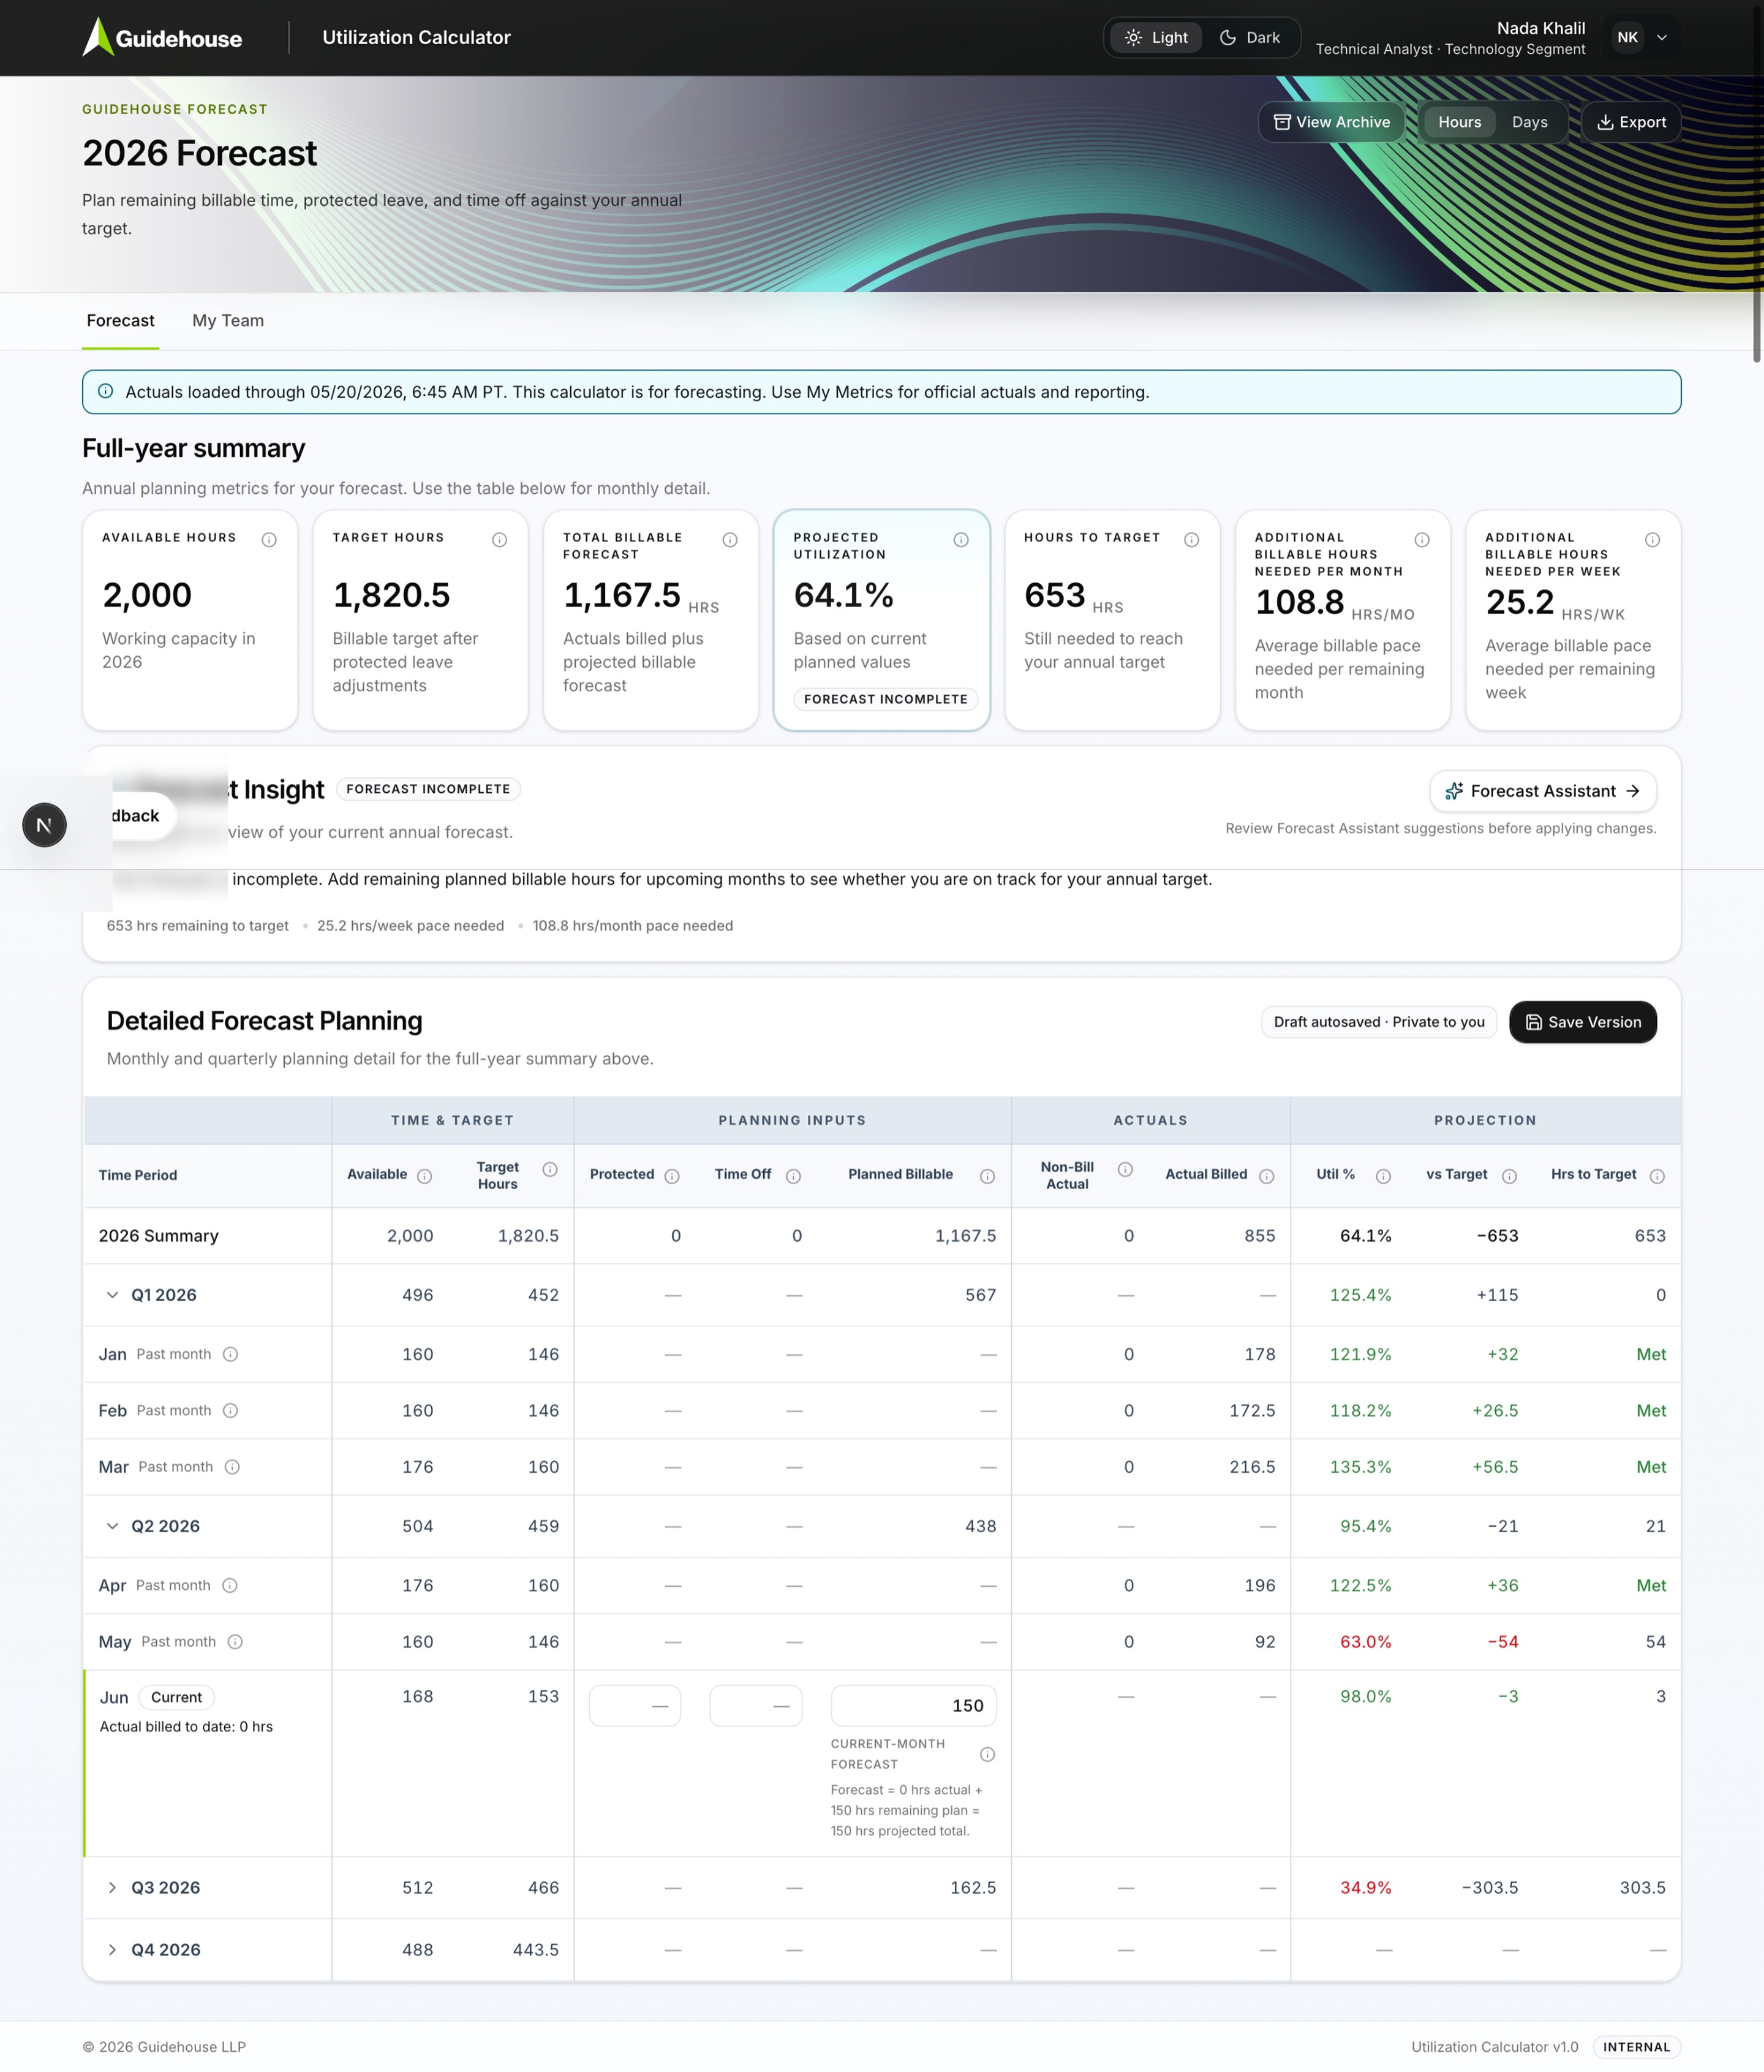1764x2072 pixels.
Task: Show info for hours needed per month card
Action: 1422,540
